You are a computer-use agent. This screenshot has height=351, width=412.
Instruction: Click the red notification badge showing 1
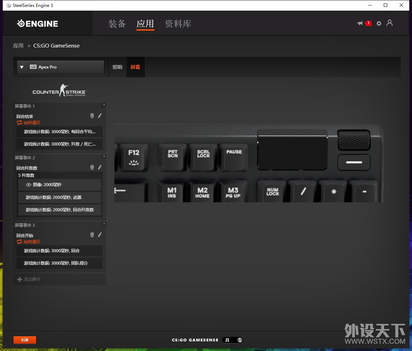(368, 23)
